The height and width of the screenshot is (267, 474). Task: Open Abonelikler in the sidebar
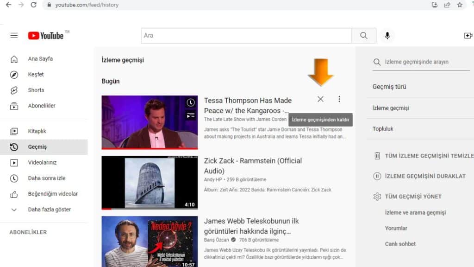click(x=44, y=106)
